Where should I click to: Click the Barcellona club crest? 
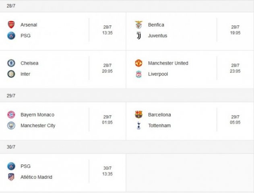point(138,115)
